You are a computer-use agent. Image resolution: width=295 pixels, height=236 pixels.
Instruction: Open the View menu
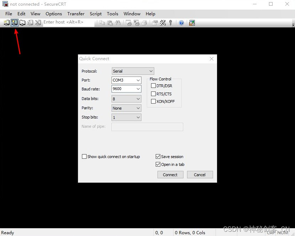pyautogui.click(x=35, y=14)
